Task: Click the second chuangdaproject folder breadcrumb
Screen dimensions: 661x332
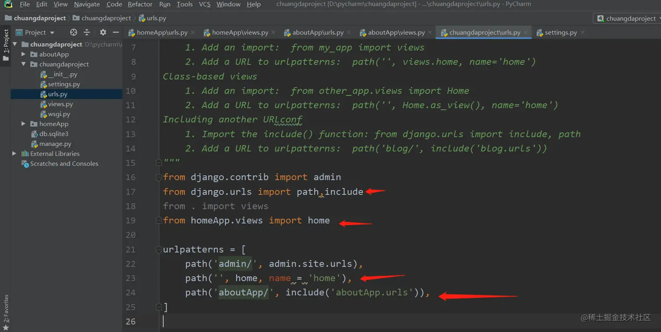Action: (102, 18)
